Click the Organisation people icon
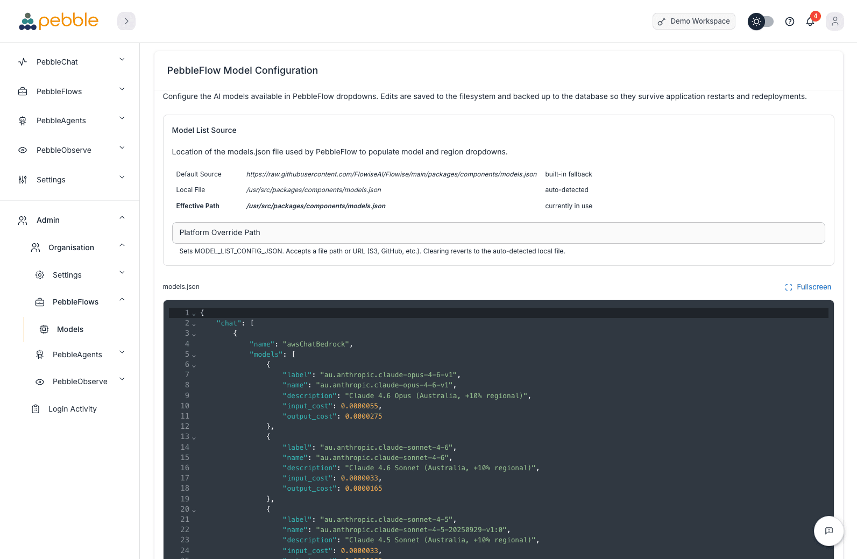The image size is (857, 559). 36,247
